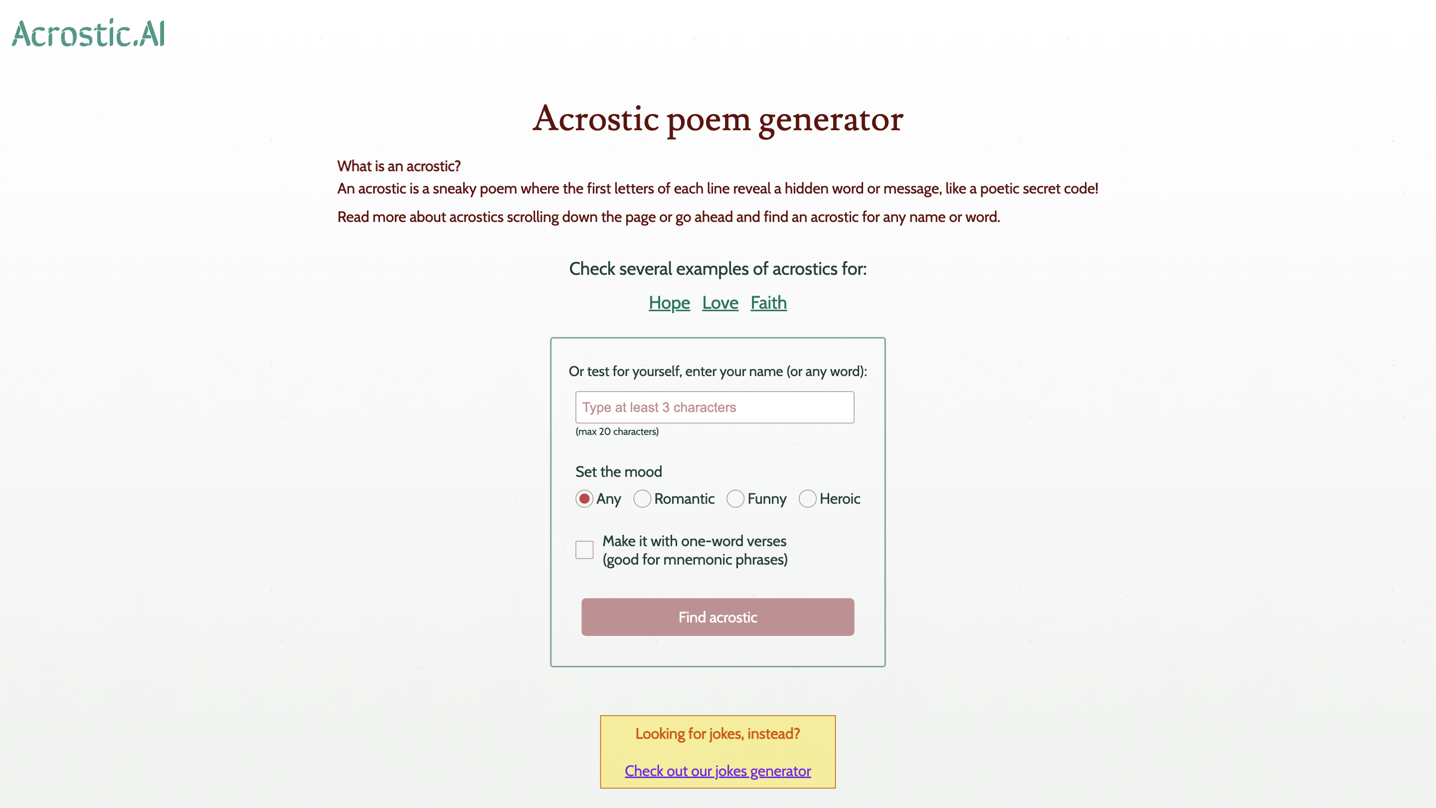Select the Funny mood option
This screenshot has height=808, width=1436.
736,499
